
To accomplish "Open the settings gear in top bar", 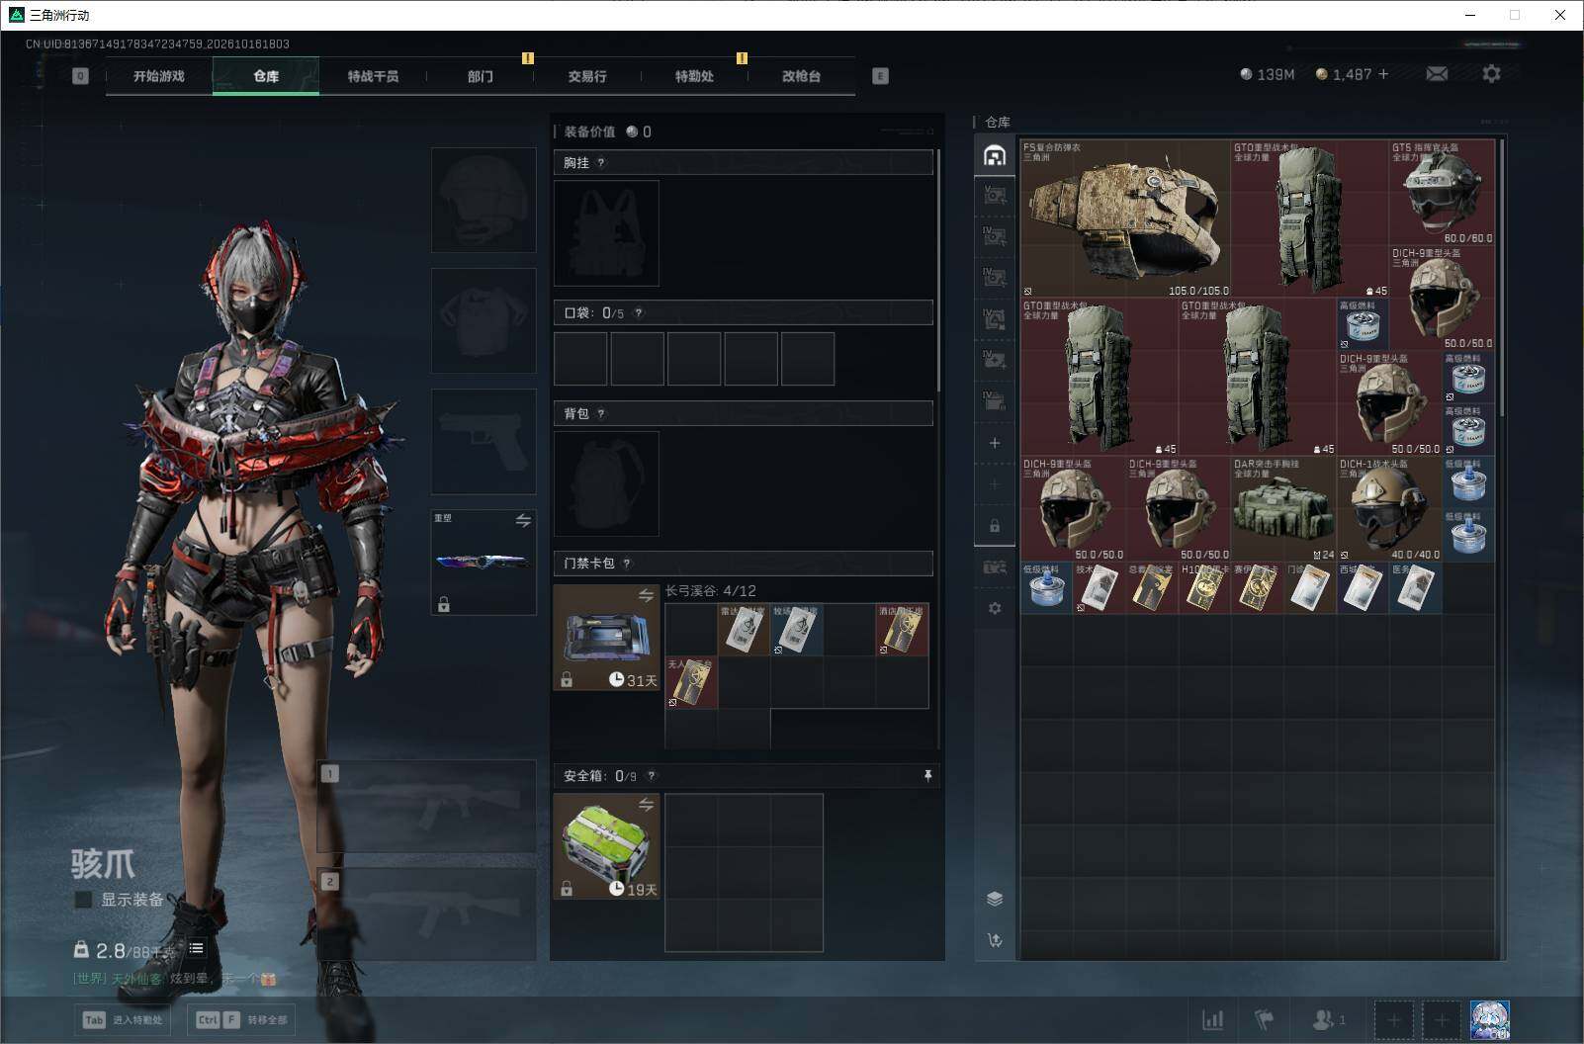I will pos(1491,74).
